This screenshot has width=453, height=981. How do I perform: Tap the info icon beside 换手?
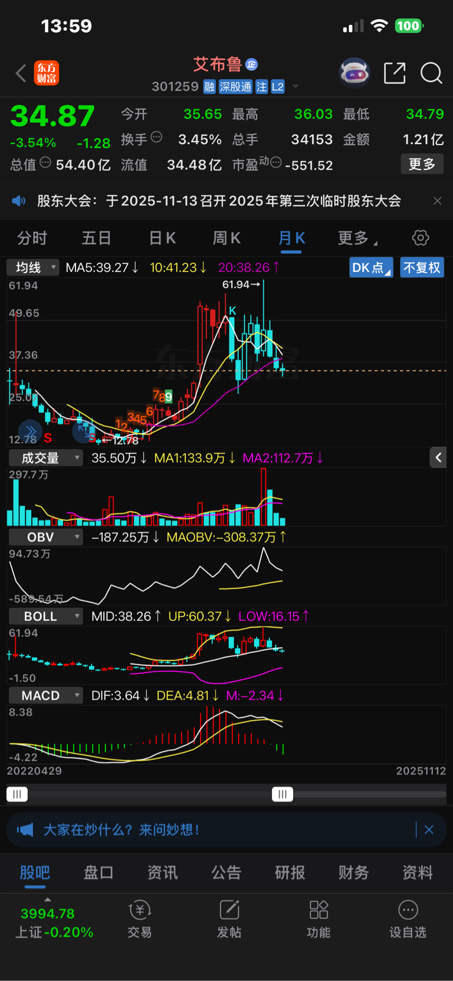point(156,137)
